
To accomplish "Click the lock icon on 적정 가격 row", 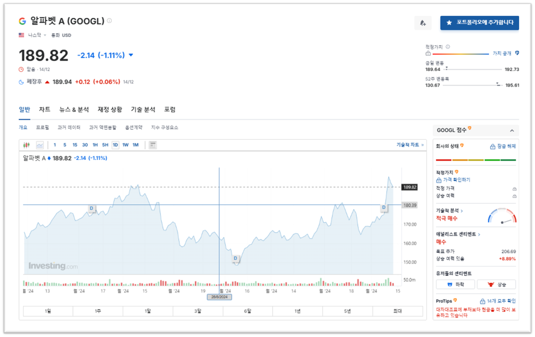I will pyautogui.click(x=514, y=189).
